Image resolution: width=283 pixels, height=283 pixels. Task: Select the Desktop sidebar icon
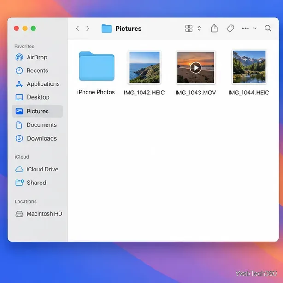click(x=19, y=97)
